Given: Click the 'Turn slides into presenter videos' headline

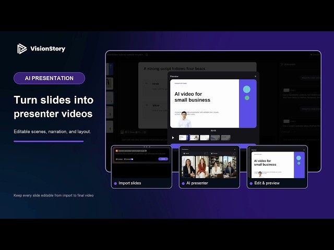Looking at the screenshot, I should (x=53, y=107).
